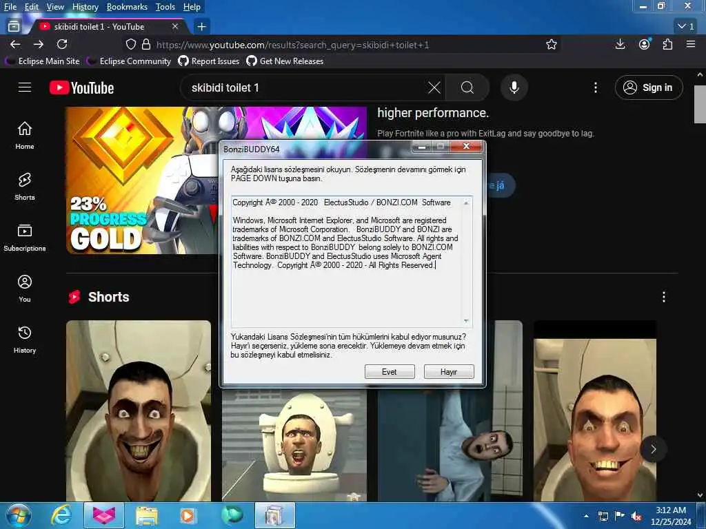The height and width of the screenshot is (529, 706).
Task: Click Hayır to decline the license agreement
Action: coord(449,371)
